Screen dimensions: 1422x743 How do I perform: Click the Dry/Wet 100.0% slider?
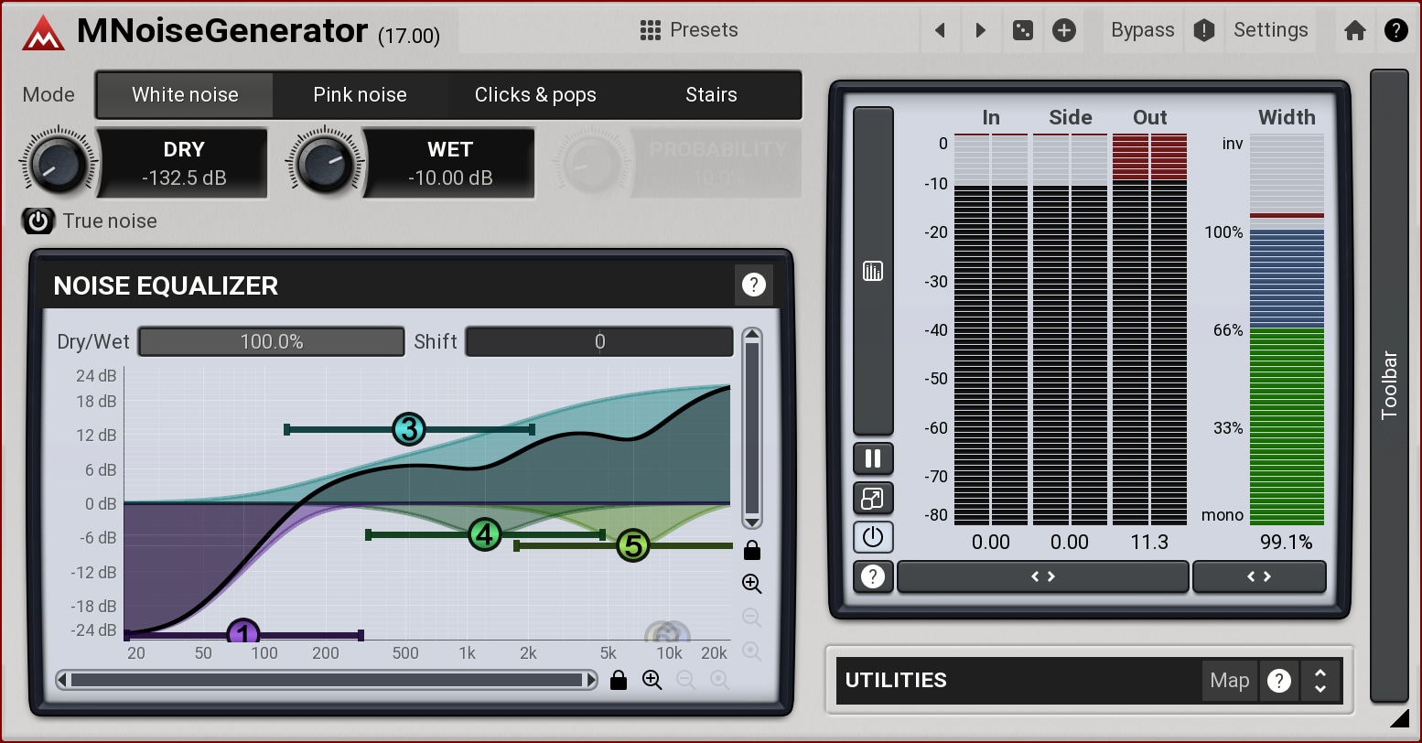(x=271, y=341)
